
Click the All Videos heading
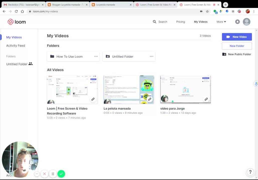tap(55, 70)
